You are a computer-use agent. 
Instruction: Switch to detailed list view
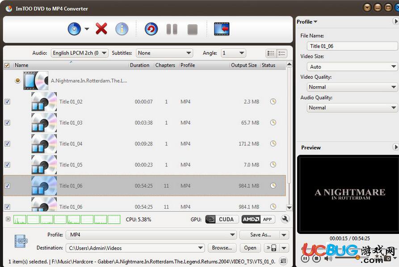[x=281, y=53]
